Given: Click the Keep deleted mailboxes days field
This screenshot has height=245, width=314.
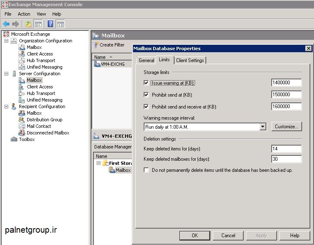Looking at the screenshot, I should [286, 159].
